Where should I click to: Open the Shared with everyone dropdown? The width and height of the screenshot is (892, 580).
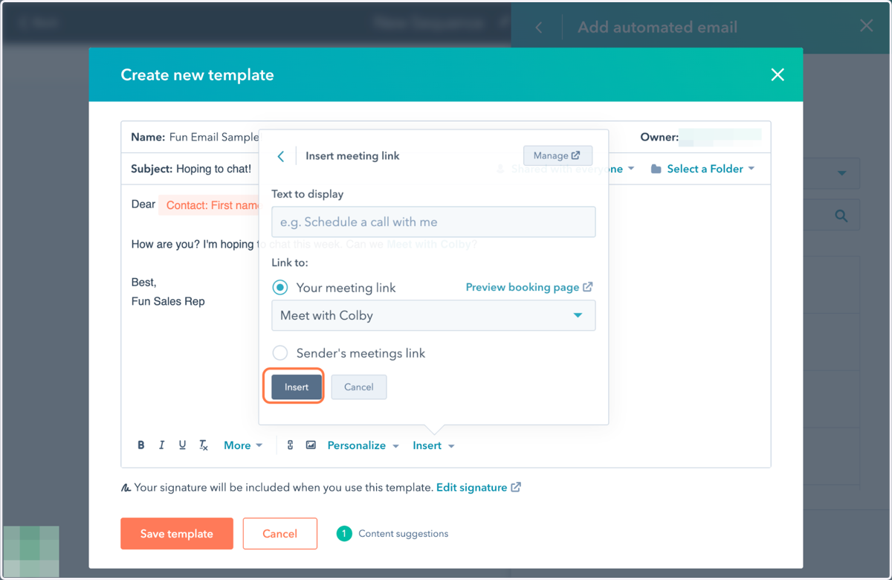point(565,169)
